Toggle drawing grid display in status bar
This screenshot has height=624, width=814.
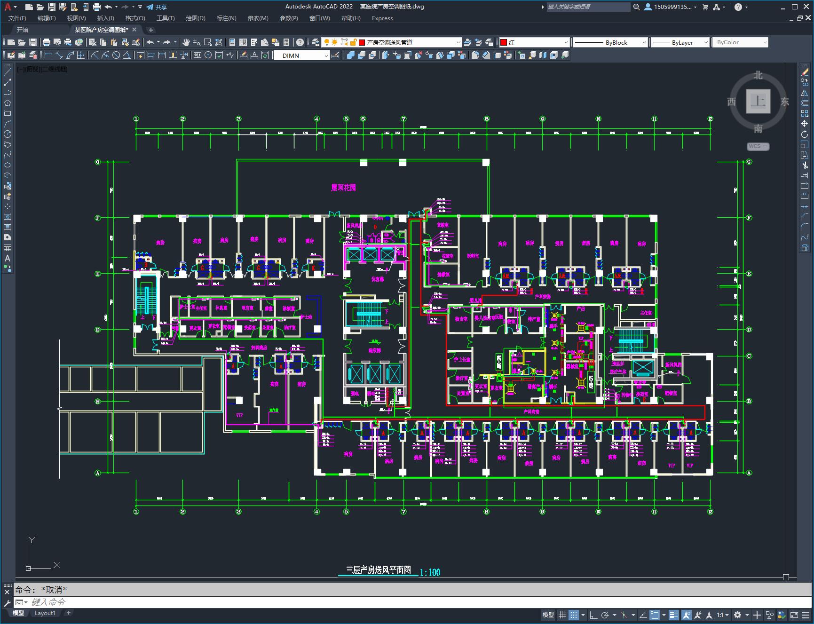[x=562, y=615]
